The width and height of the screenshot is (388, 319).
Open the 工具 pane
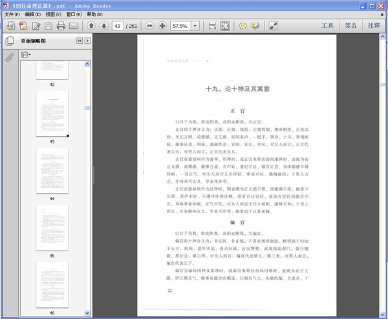click(x=327, y=26)
